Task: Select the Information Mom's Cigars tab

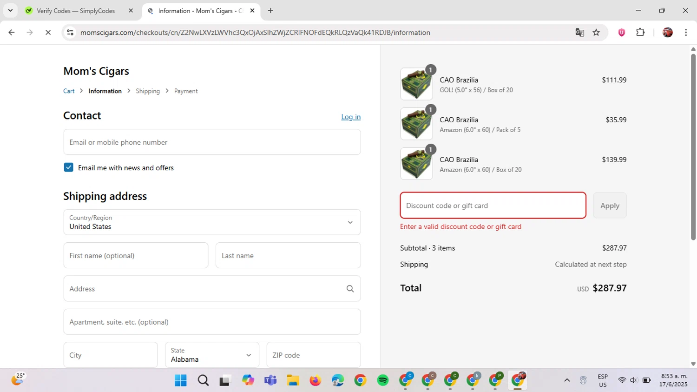Action: pos(201,10)
